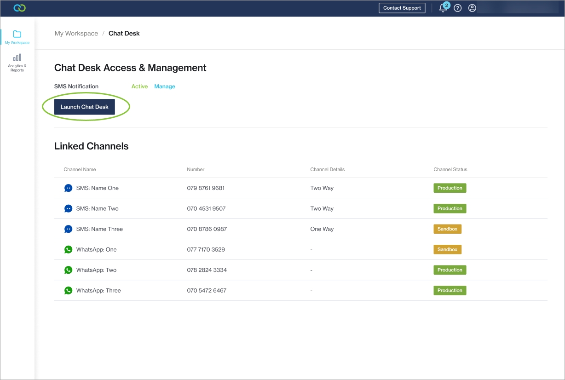Viewport: 565px width, 380px height.
Task: Click the Channel Status column header
Action: coord(450,169)
